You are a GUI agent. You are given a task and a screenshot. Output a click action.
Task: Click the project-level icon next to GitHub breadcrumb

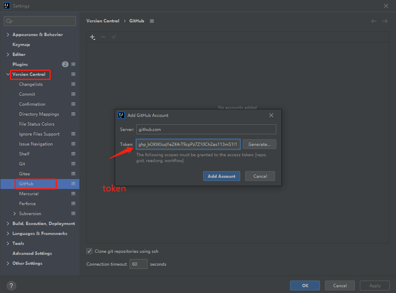[x=152, y=21]
